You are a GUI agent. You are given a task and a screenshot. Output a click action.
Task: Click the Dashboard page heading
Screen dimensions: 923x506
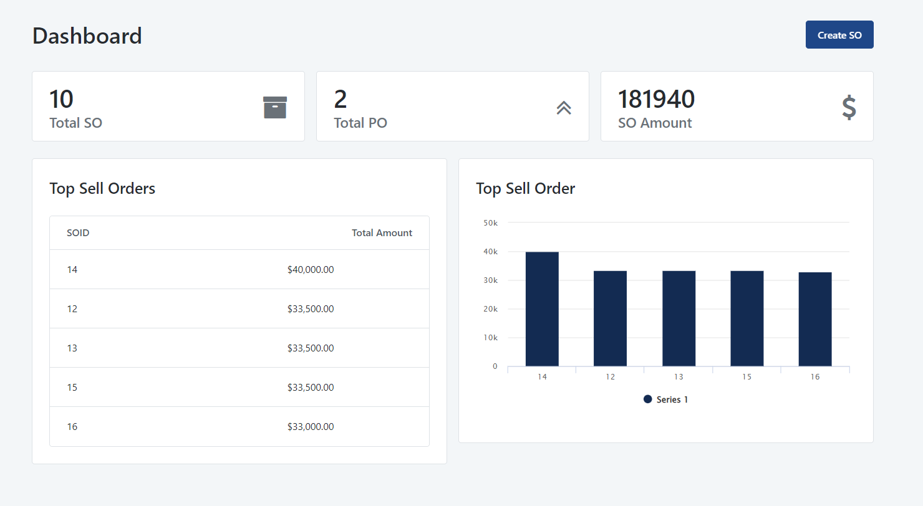point(87,36)
